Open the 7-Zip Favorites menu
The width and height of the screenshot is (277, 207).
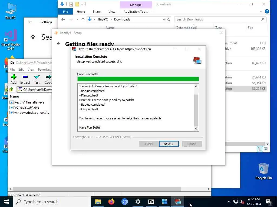[x=45, y=70]
